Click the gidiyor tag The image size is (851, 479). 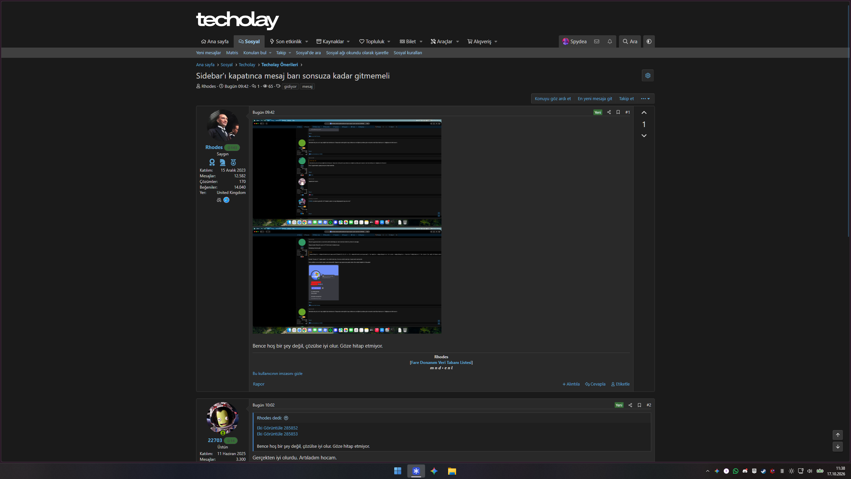pos(290,86)
